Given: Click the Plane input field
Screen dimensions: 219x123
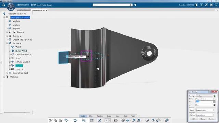Looking at the screenshot, I should point(205,99).
